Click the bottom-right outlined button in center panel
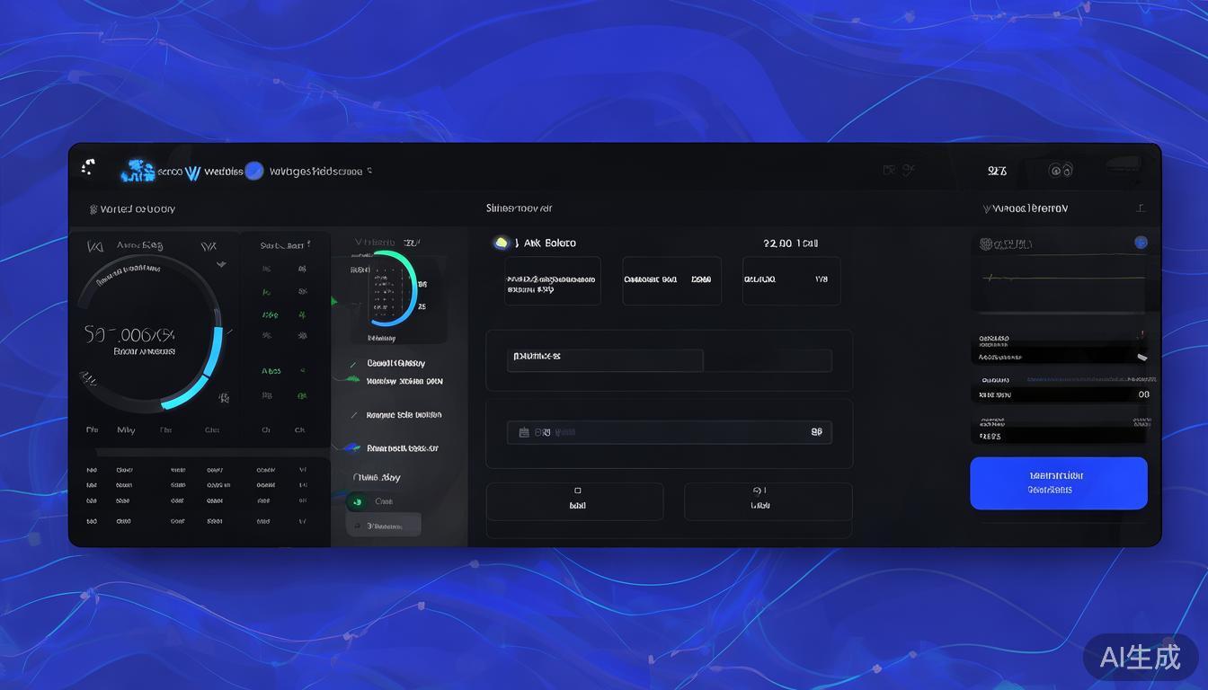The height and width of the screenshot is (690, 1208). click(x=768, y=500)
